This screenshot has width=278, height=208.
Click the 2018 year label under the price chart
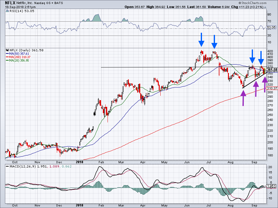79,162
